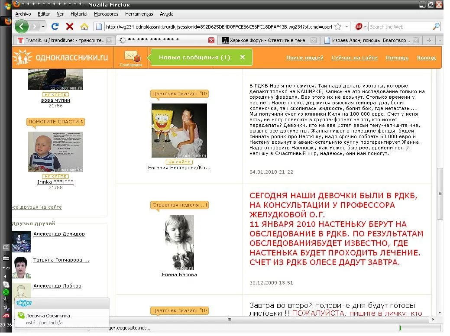Screen dimensions: 450x336
Task: Open the search engine selector dropdown
Action: pos(366,27)
